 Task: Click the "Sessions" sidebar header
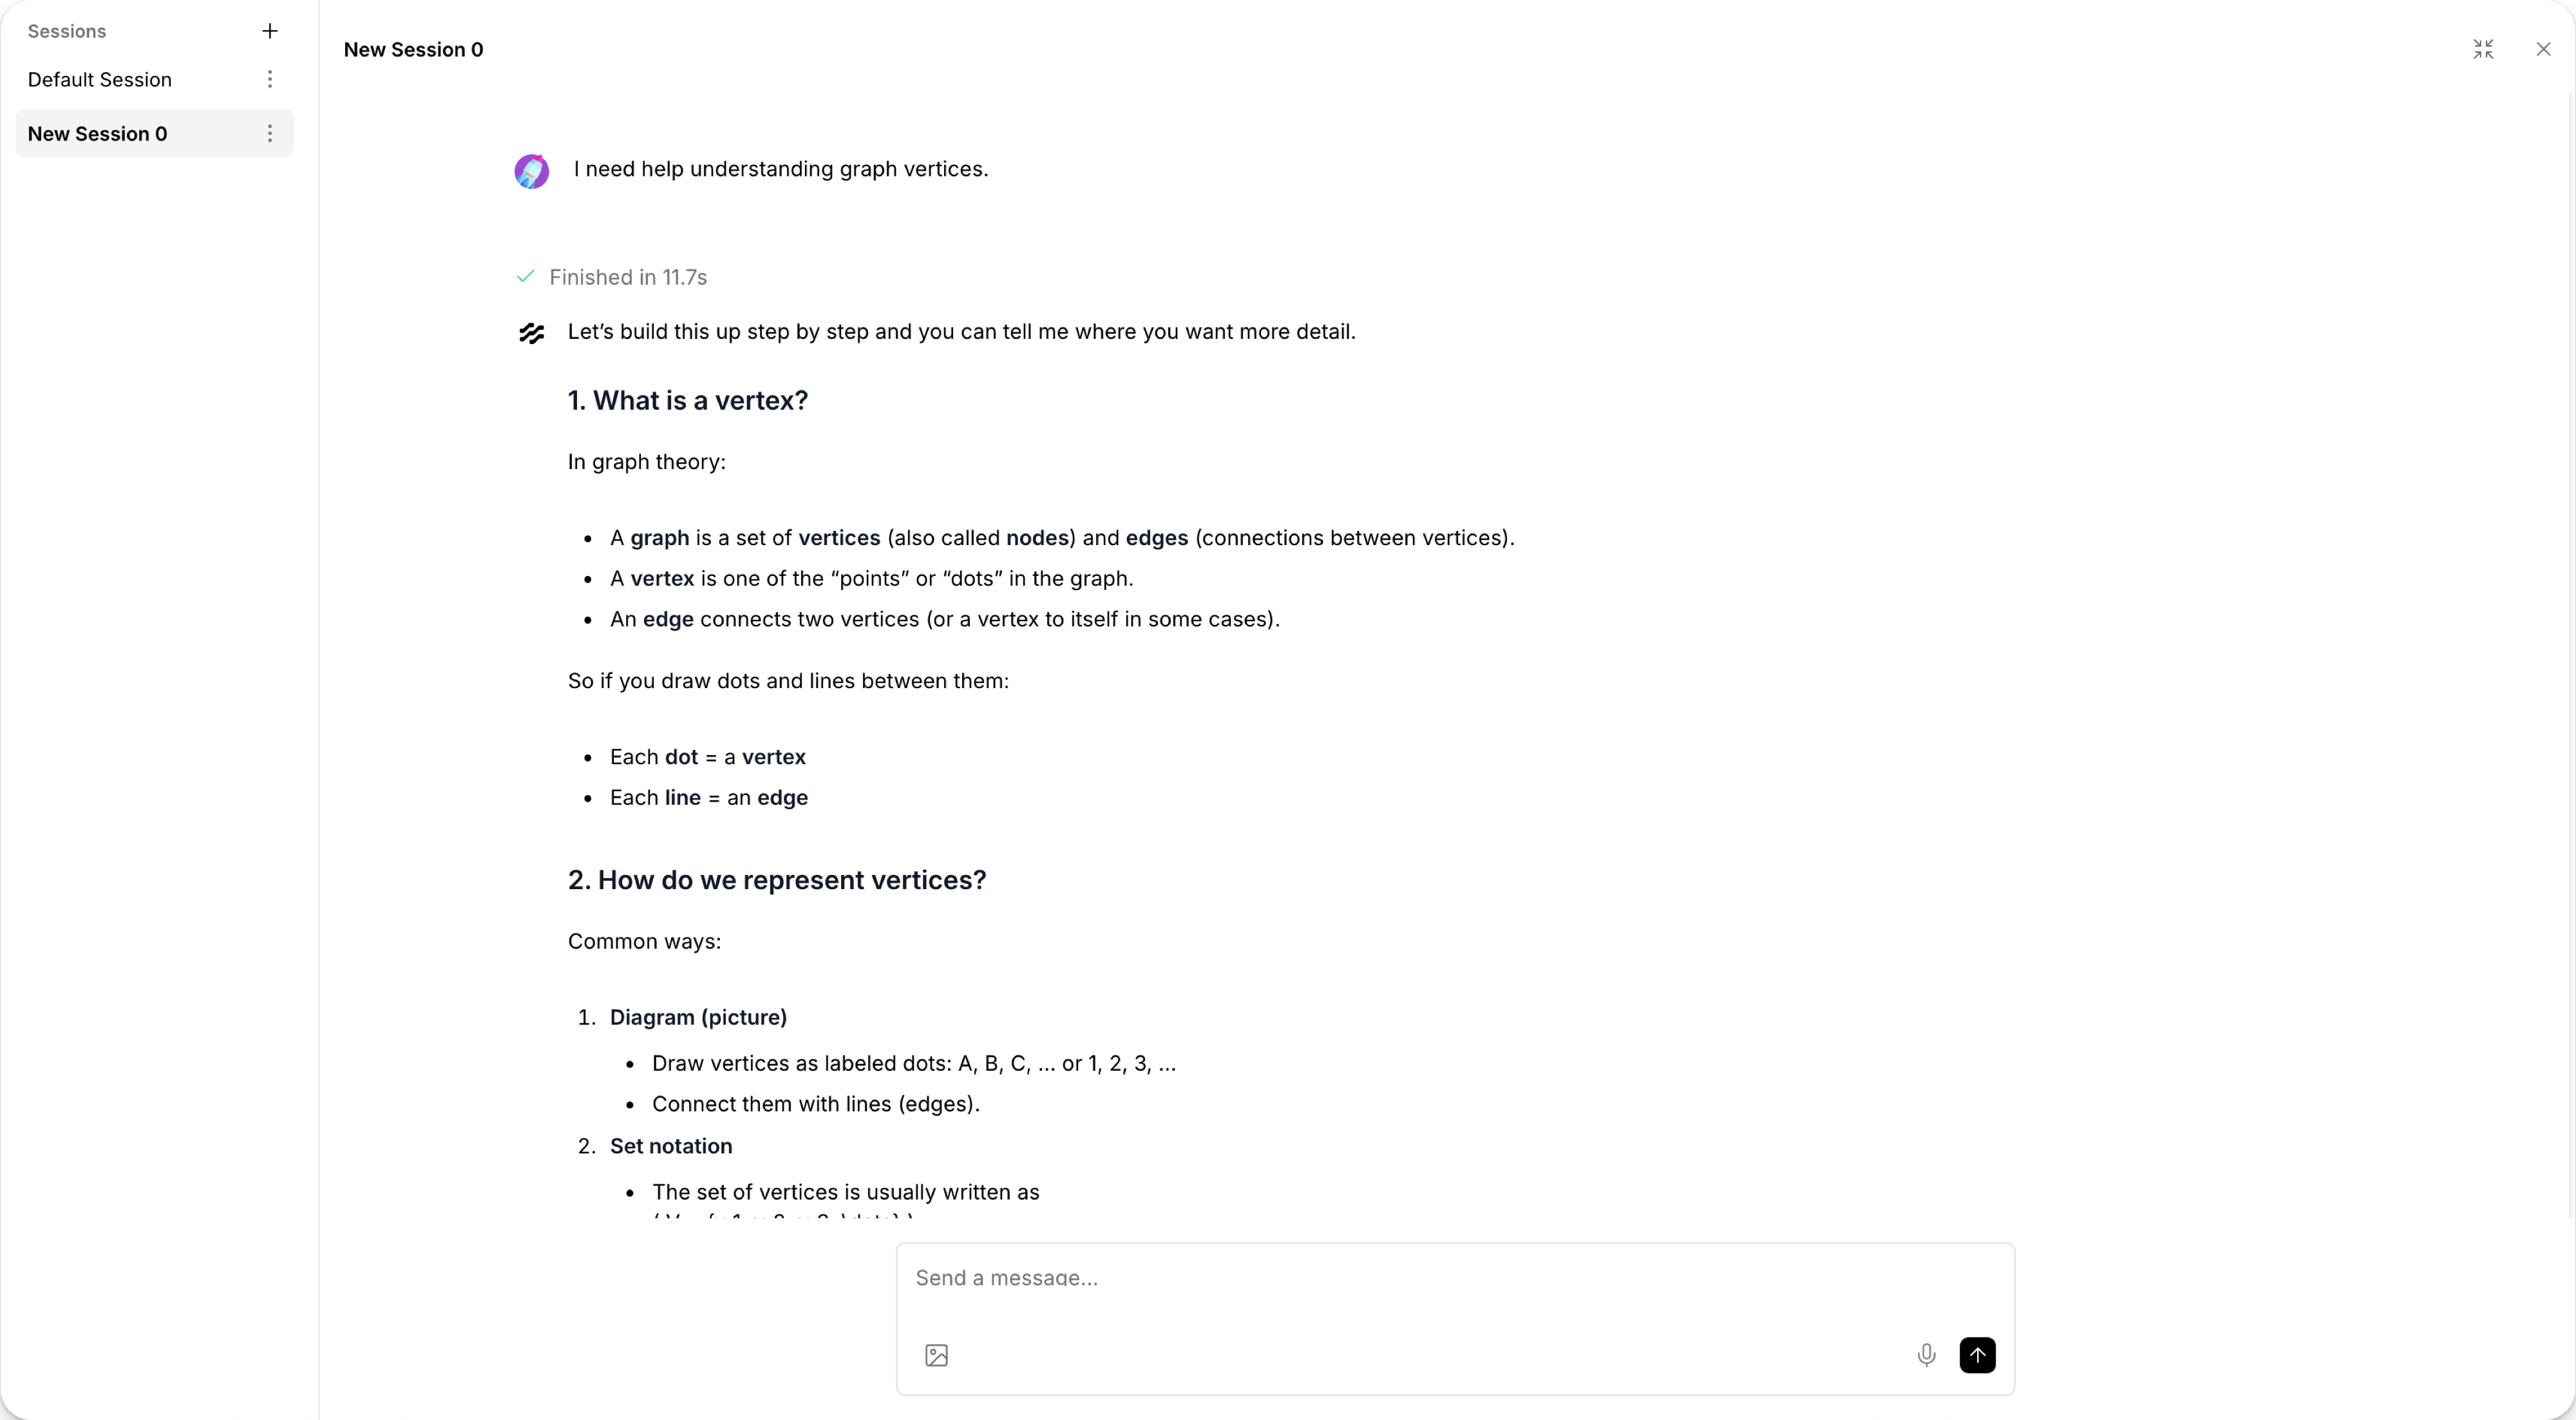pos(67,31)
